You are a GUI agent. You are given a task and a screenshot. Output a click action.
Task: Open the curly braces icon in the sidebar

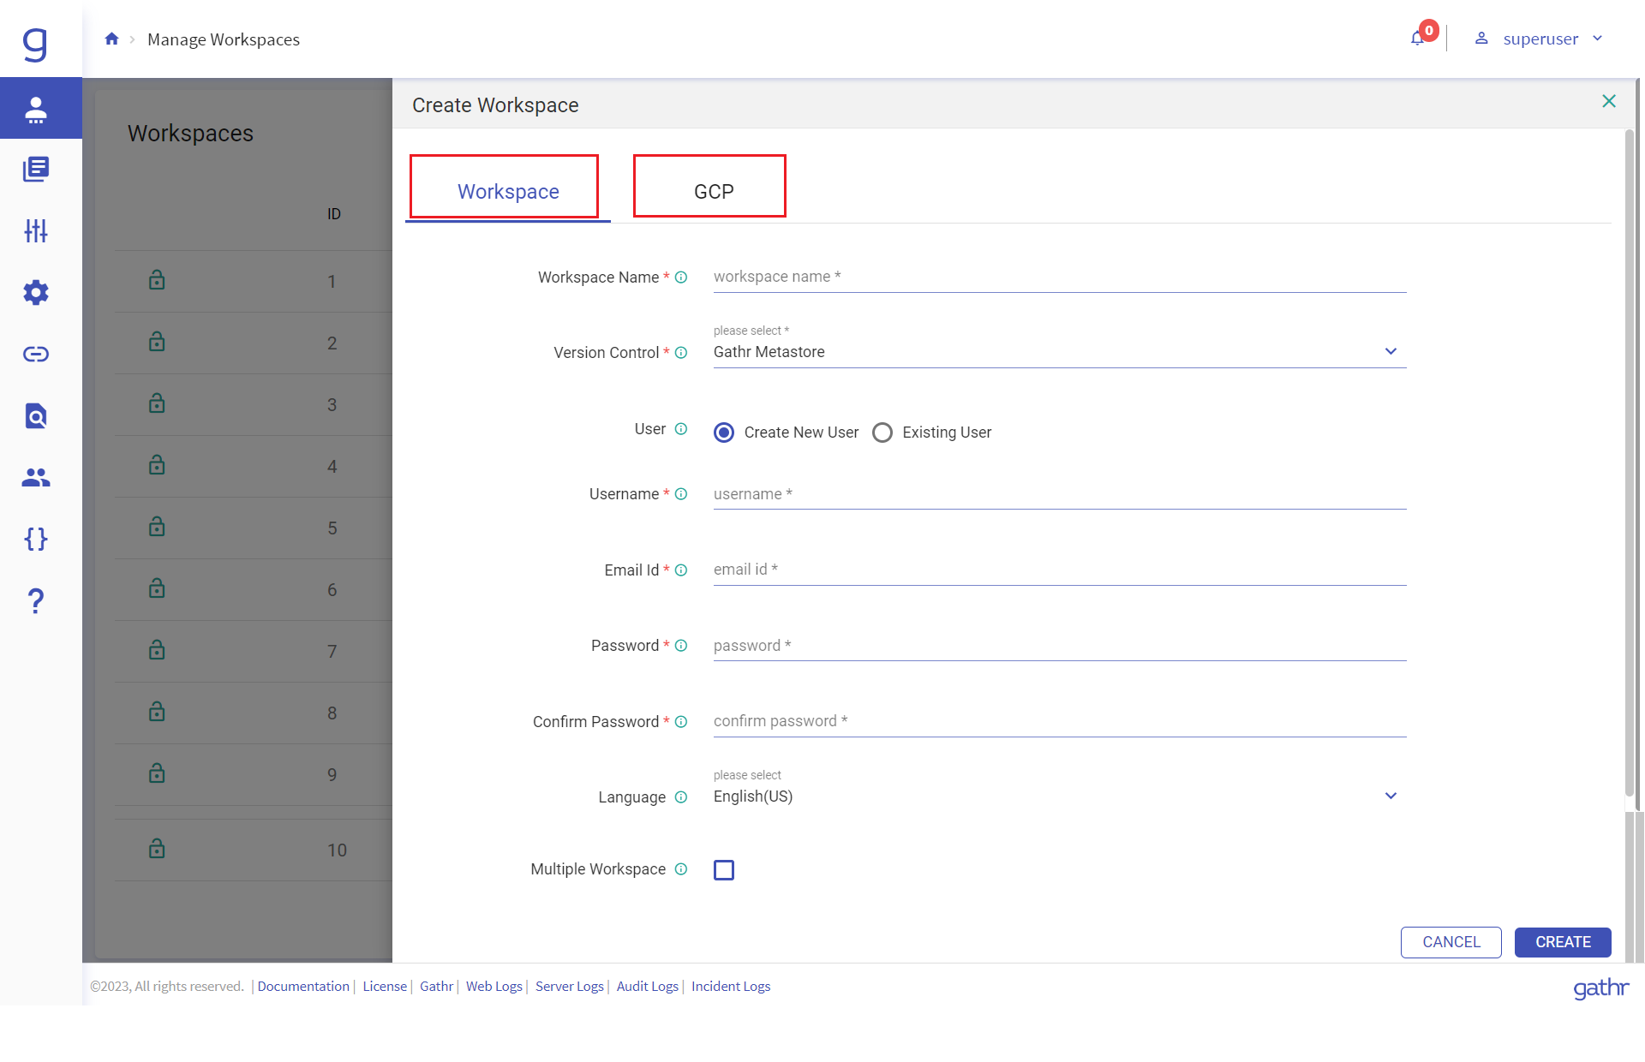tap(36, 539)
